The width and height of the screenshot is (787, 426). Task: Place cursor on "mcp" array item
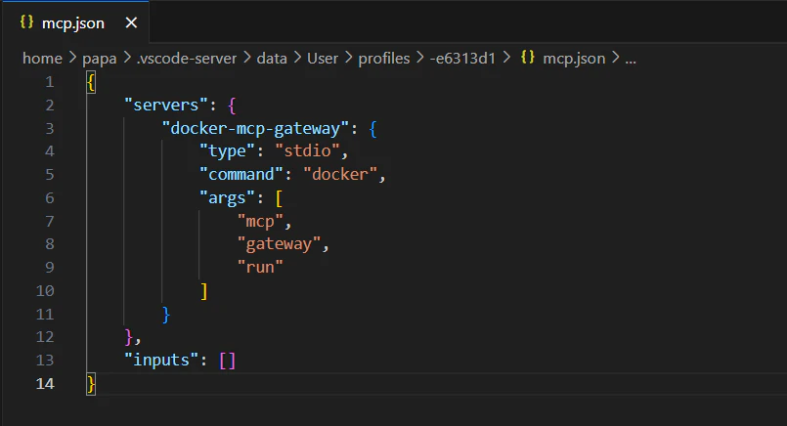260,221
